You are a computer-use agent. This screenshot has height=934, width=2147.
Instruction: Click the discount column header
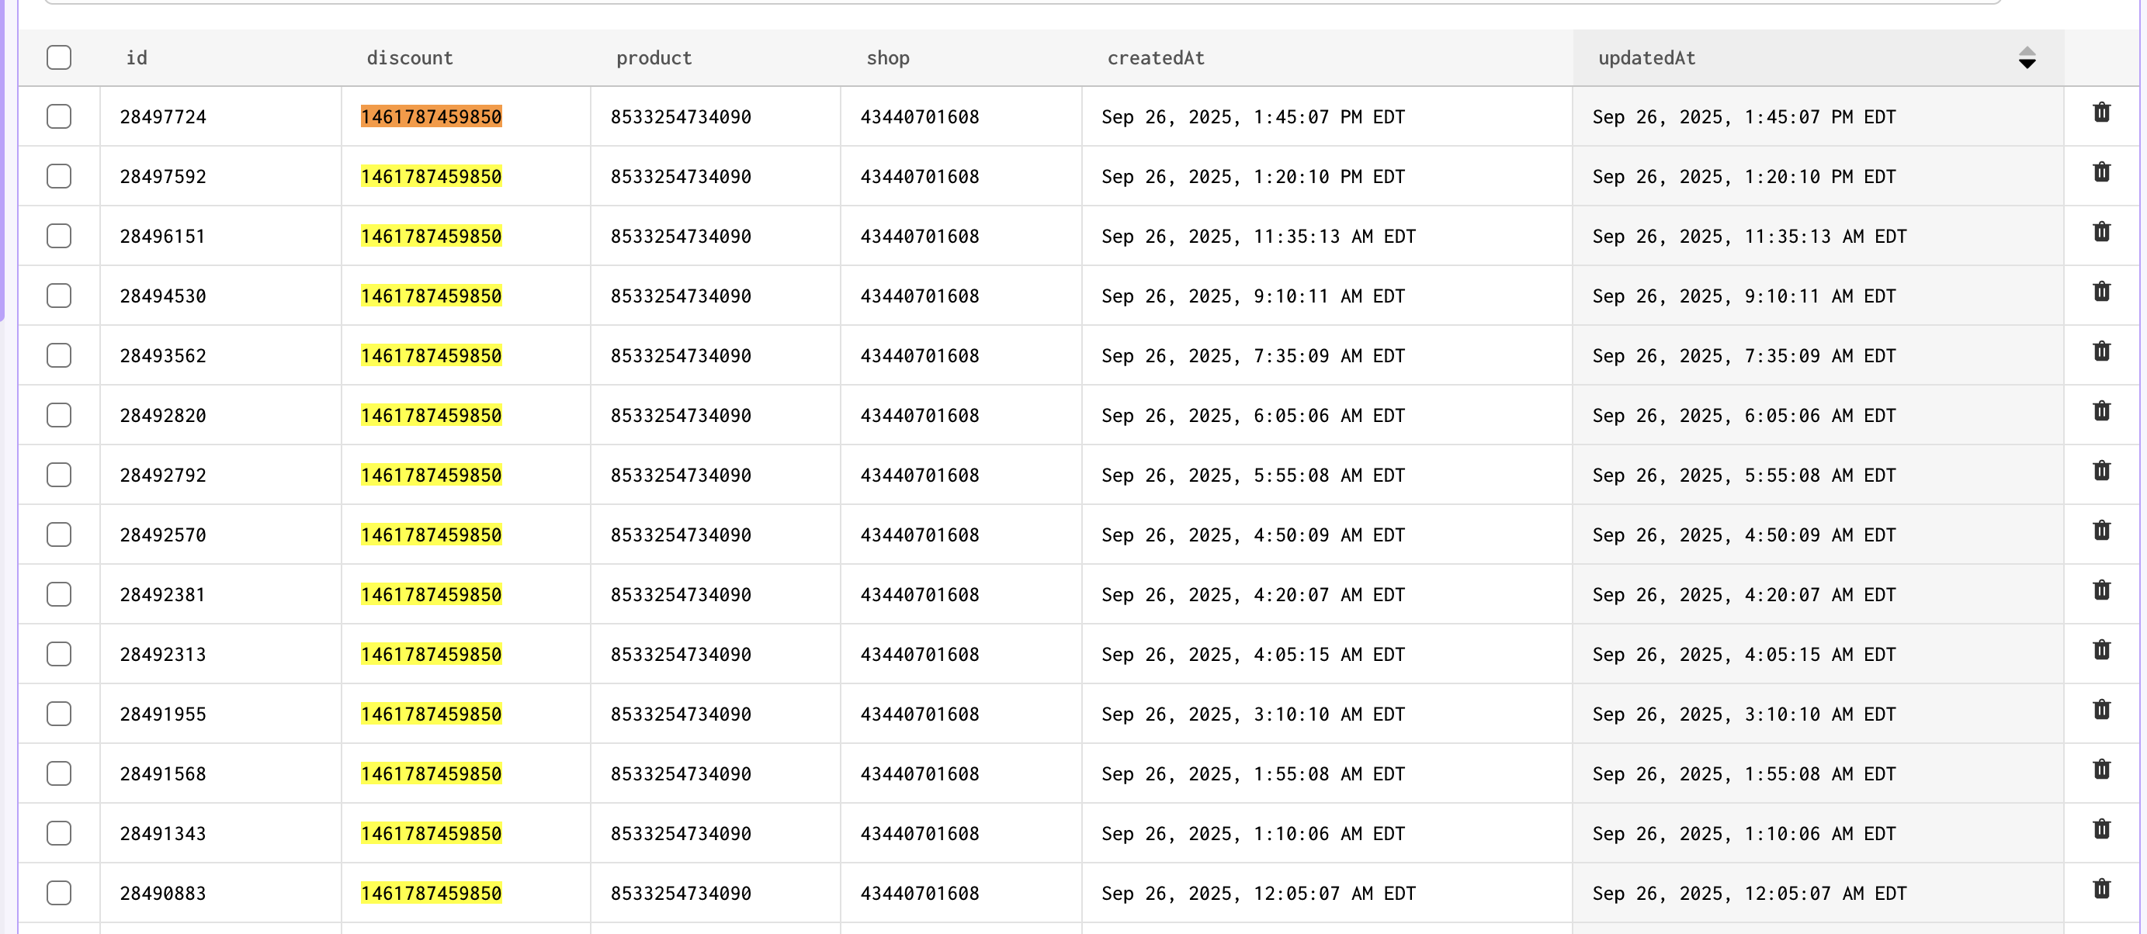[409, 57]
